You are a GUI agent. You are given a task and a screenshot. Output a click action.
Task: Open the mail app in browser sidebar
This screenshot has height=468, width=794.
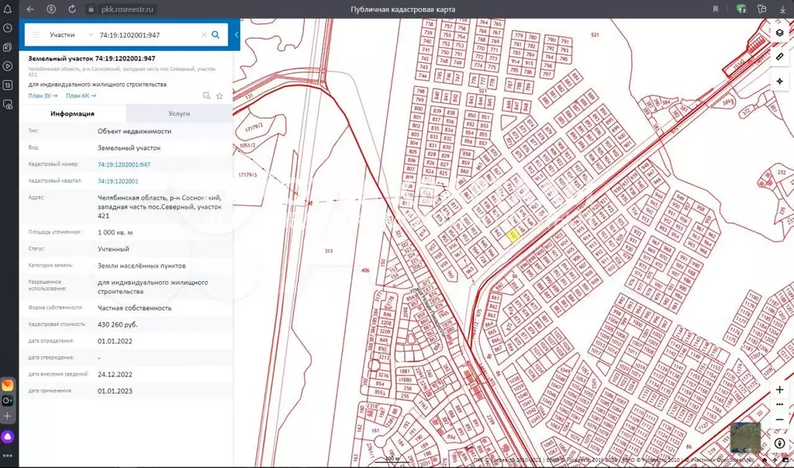pos(8,385)
